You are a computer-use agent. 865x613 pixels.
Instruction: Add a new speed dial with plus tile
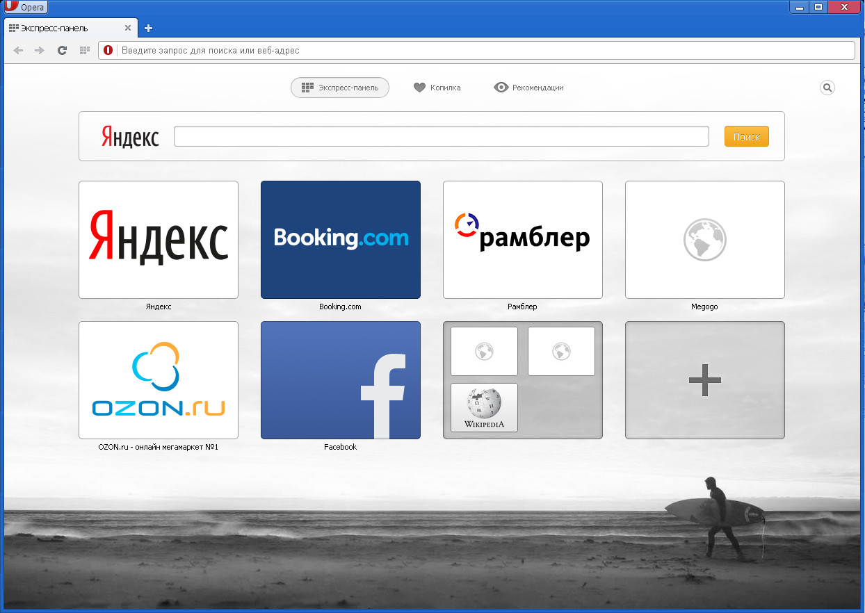click(x=705, y=380)
